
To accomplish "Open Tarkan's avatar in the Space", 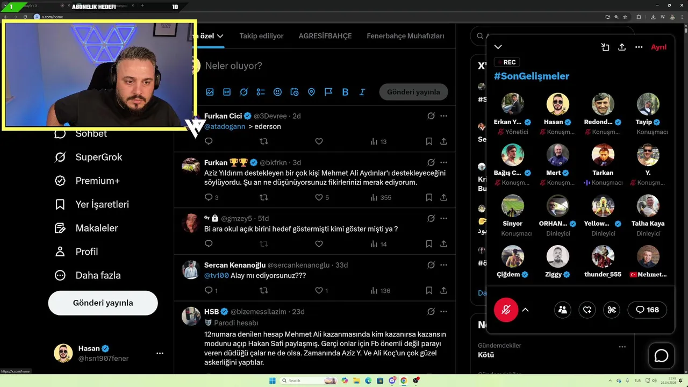I will (603, 155).
